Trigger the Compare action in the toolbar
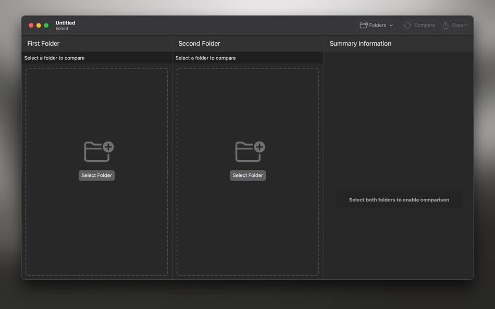Image resolution: width=495 pixels, height=309 pixels. (419, 25)
